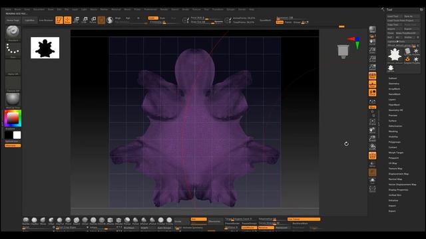The image size is (426, 239).
Task: Click the Zoom canvas icon on right shelf
Action: click(372, 50)
